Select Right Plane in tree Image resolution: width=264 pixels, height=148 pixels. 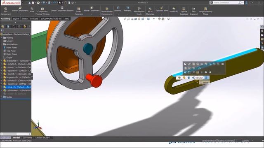(x=12, y=54)
